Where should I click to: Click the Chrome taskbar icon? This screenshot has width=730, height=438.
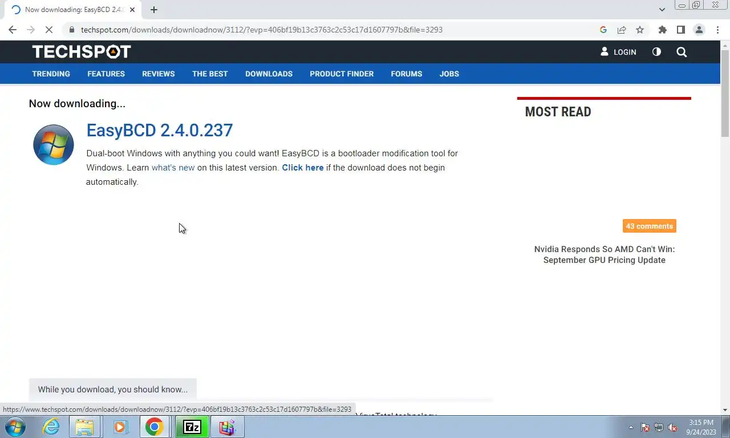[x=154, y=427]
